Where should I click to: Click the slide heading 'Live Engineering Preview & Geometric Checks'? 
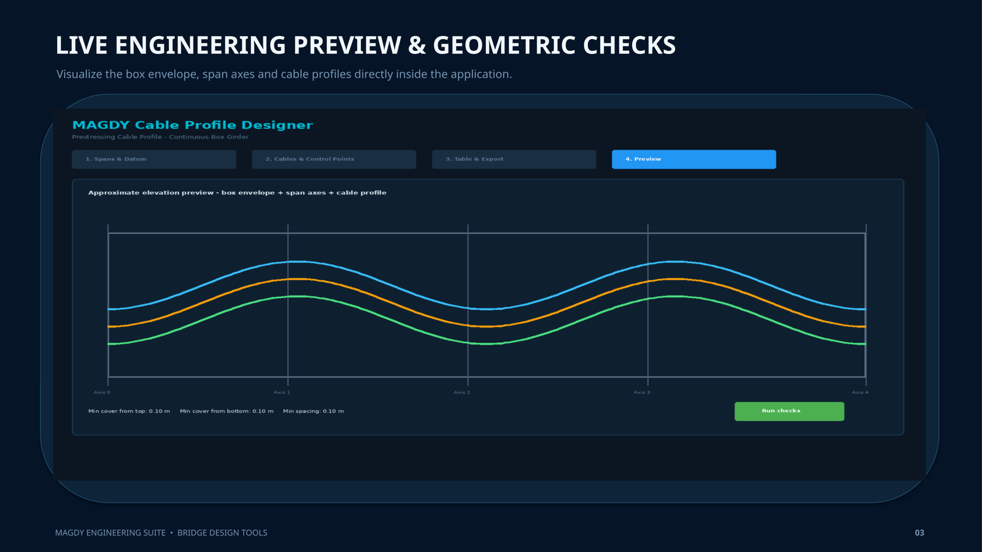pyautogui.click(x=366, y=46)
